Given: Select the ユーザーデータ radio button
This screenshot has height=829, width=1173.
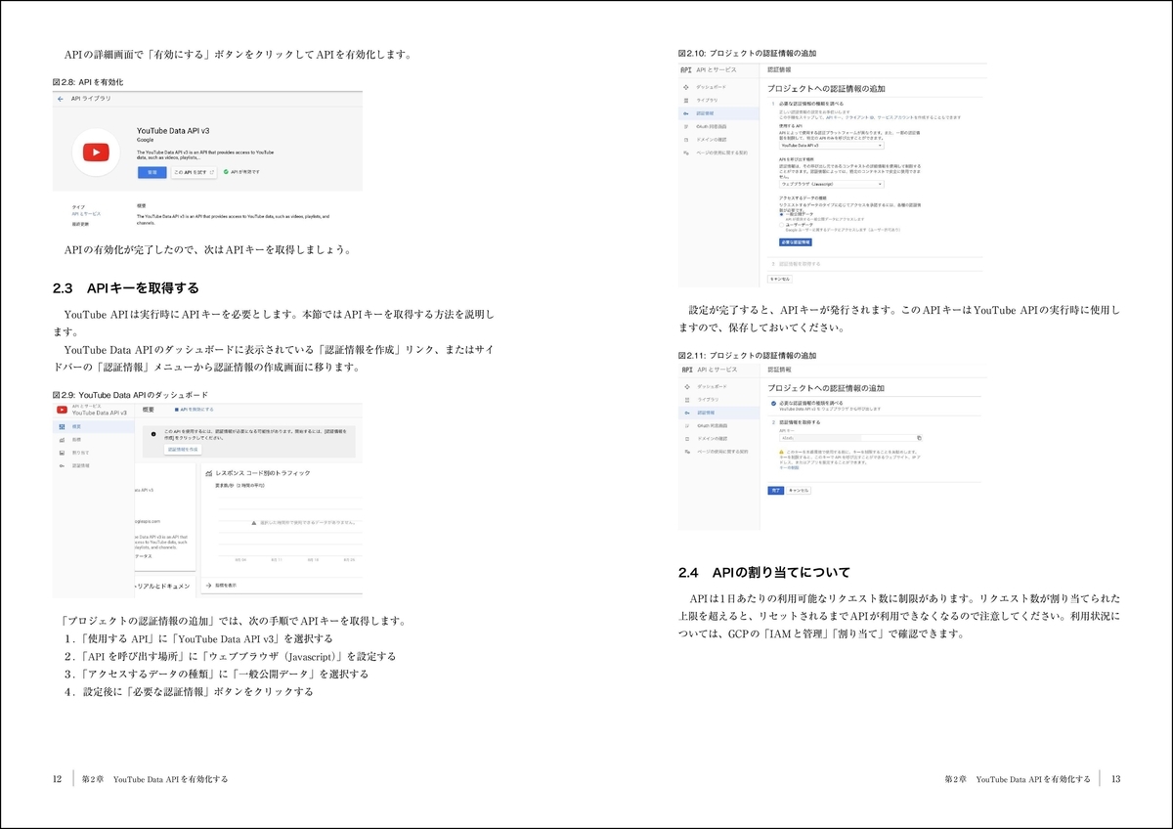Looking at the screenshot, I should tap(779, 225).
